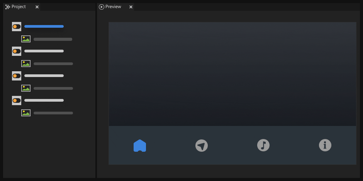Select the navigation arrow icon in preview
The width and height of the screenshot is (363, 181).
tap(202, 146)
